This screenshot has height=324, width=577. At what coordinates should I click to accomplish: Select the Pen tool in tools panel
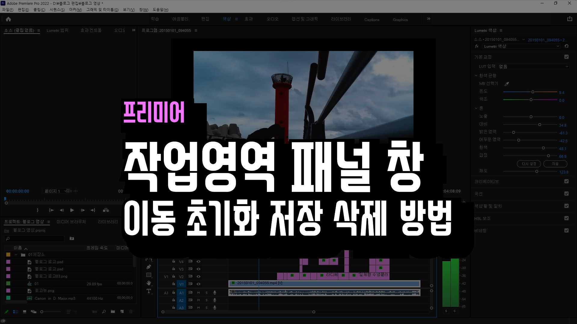tap(149, 267)
